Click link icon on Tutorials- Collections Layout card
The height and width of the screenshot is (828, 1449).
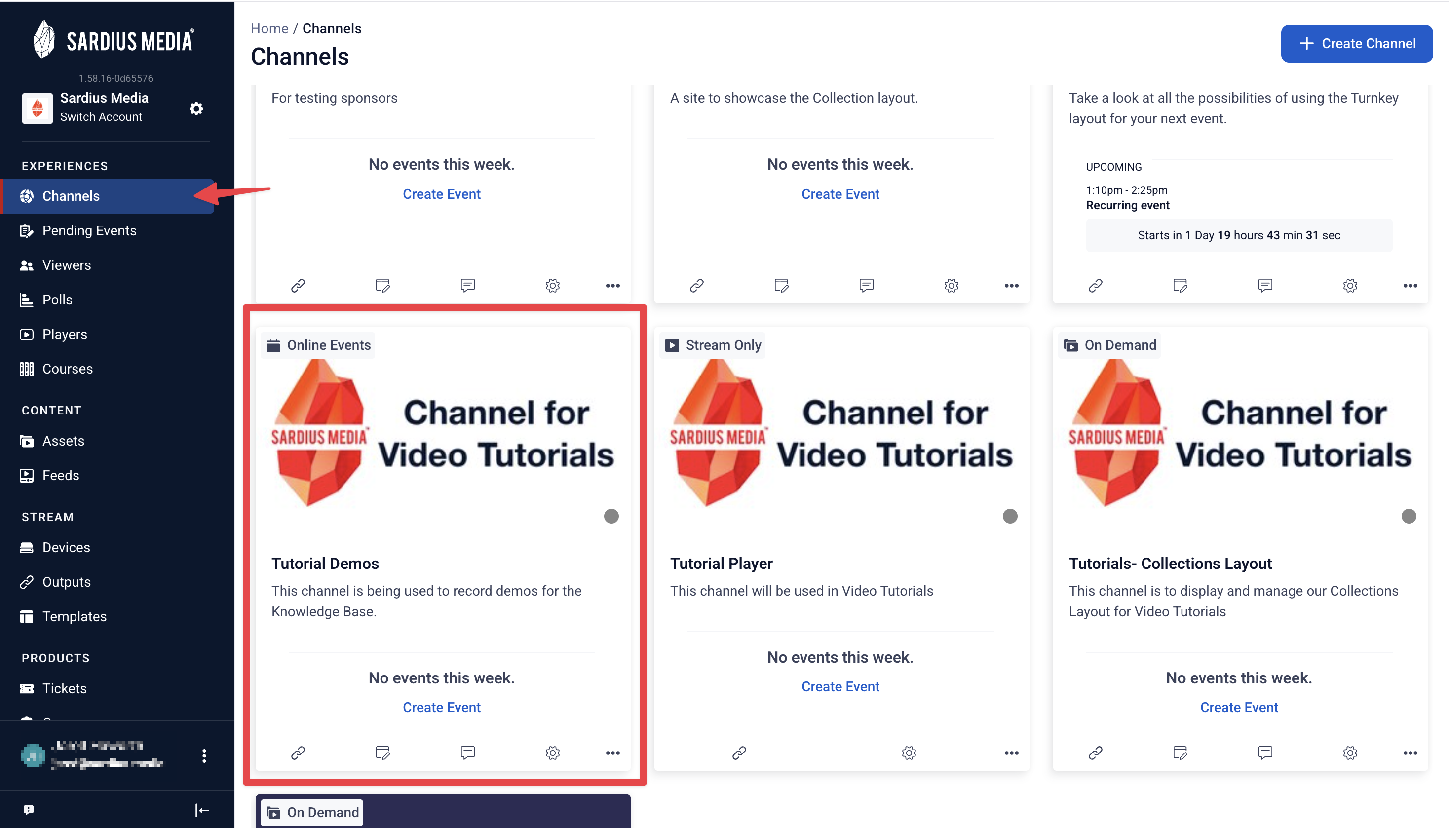tap(1095, 753)
